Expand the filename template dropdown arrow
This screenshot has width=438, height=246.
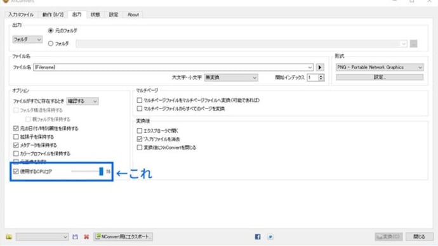(x=310, y=67)
